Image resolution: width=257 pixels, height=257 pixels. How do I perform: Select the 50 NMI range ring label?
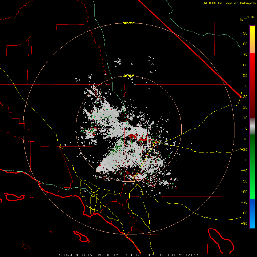pyautogui.click(x=128, y=76)
